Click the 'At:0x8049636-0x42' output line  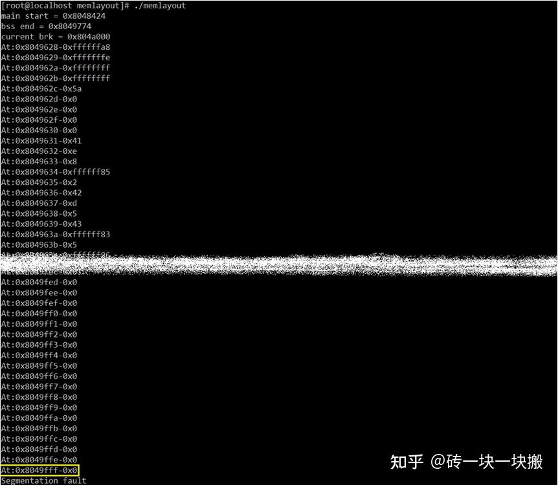pyautogui.click(x=41, y=193)
